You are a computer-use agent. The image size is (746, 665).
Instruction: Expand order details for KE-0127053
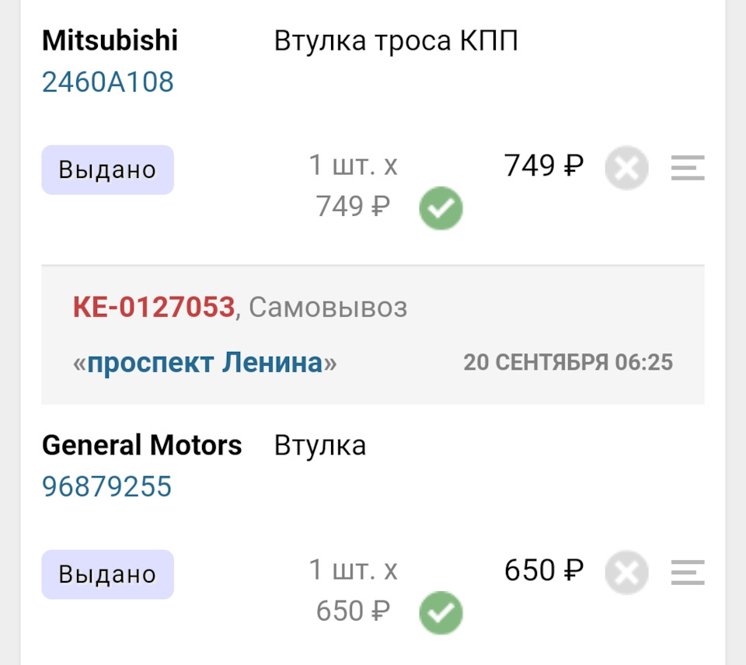pyautogui.click(x=152, y=308)
